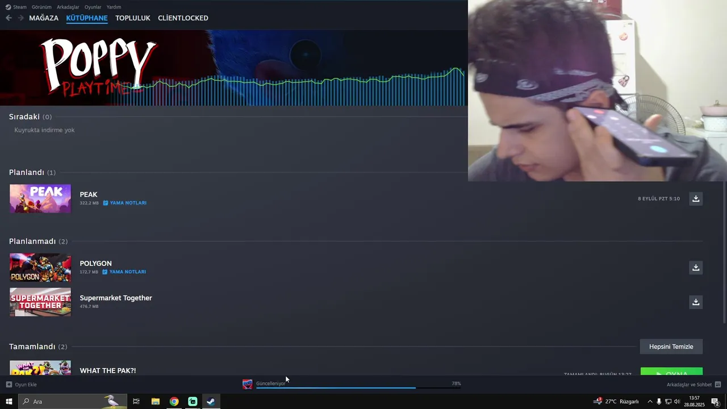Image resolution: width=727 pixels, height=409 pixels.
Task: Click the back navigation arrow
Action: pos(9,18)
